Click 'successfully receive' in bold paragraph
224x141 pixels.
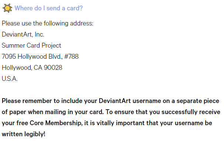click(x=191, y=112)
